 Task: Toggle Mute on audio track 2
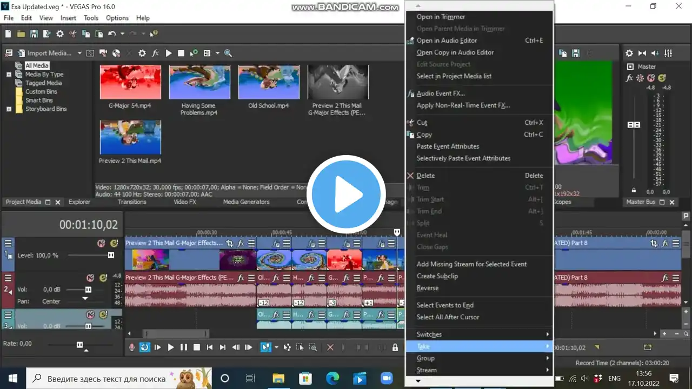point(90,278)
